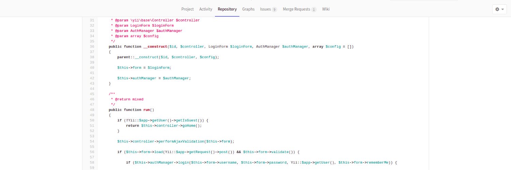511x170 pixels.
Task: Click '@param array $config' comment
Action: 137,36
